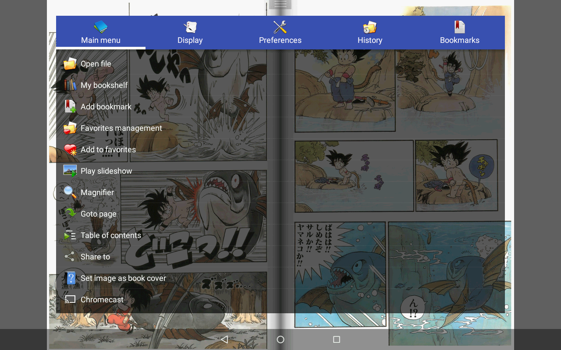The height and width of the screenshot is (350, 561).
Task: Open the Bookmarks tab
Action: tap(460, 32)
